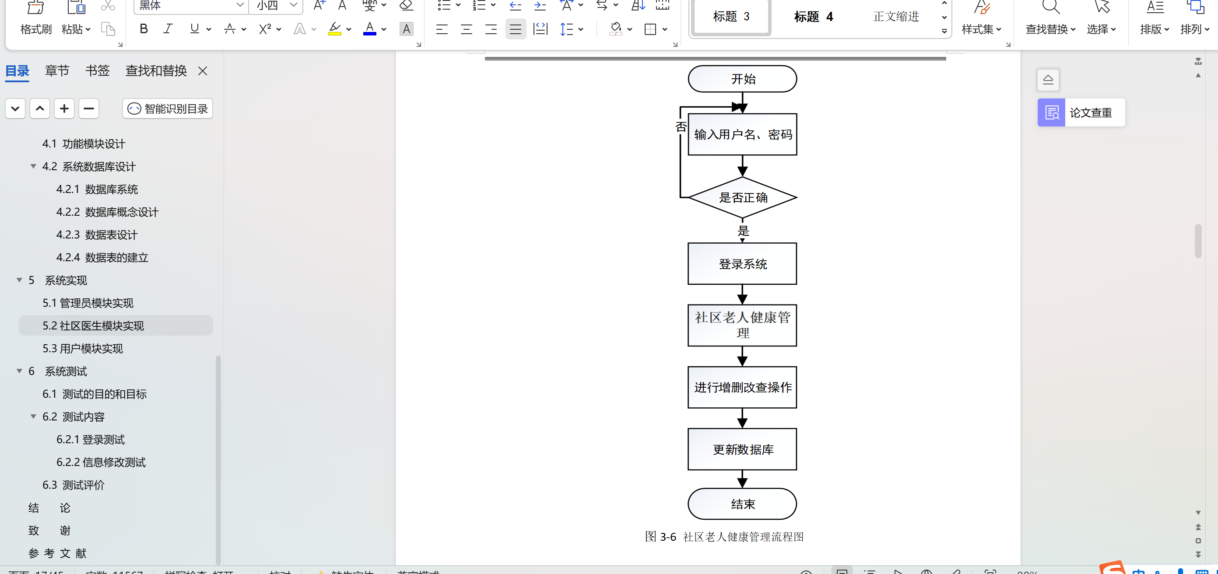
Task: Select right align paragraph
Action: pyautogui.click(x=491, y=29)
